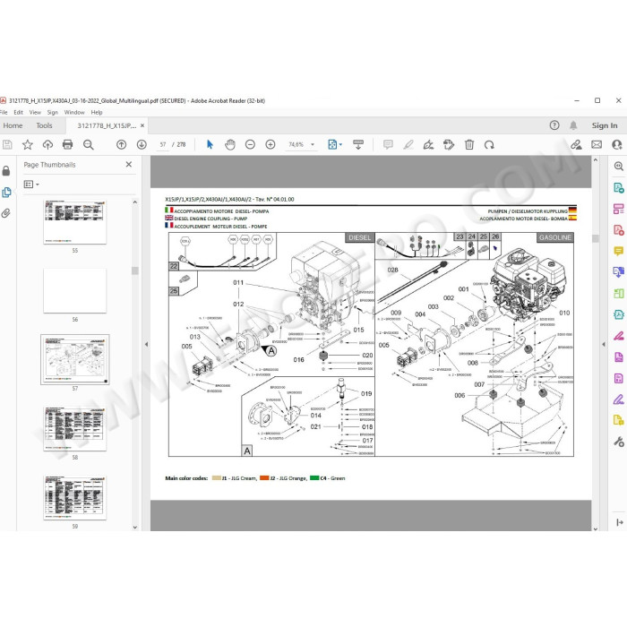Open the Help question mark icon

[554, 125]
